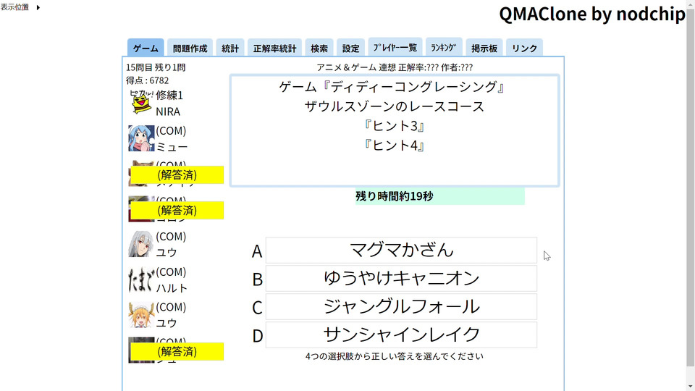Click the ハルト player name
The width and height of the screenshot is (695, 391).
[x=172, y=288]
